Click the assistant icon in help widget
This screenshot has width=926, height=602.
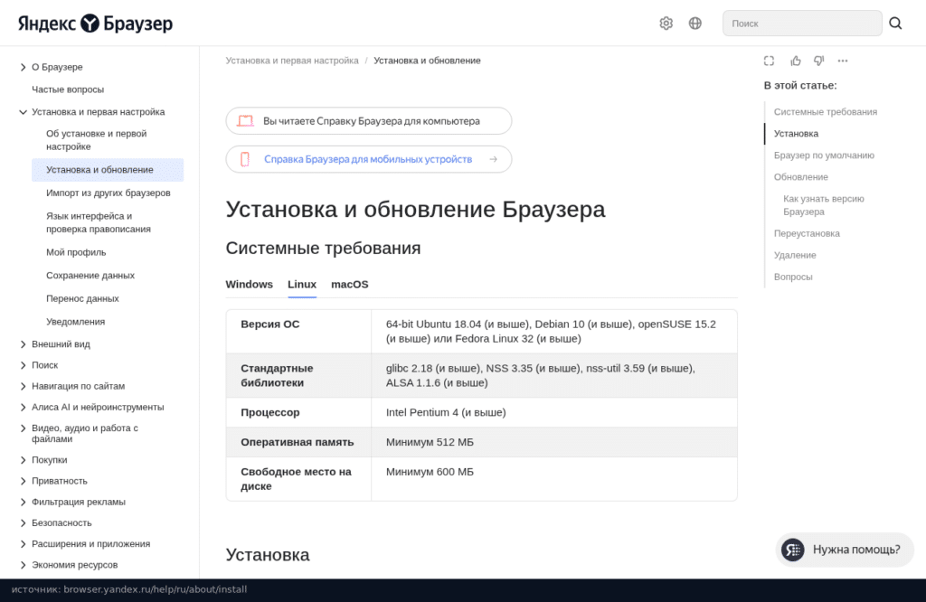793,550
